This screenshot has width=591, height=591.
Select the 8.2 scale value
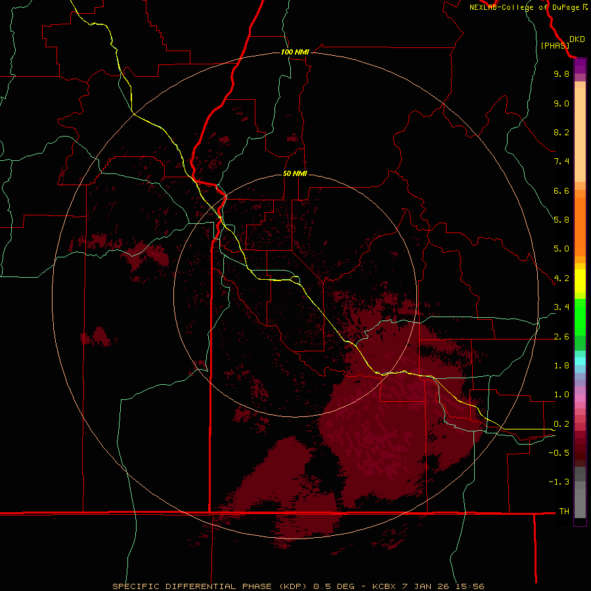[561, 132]
